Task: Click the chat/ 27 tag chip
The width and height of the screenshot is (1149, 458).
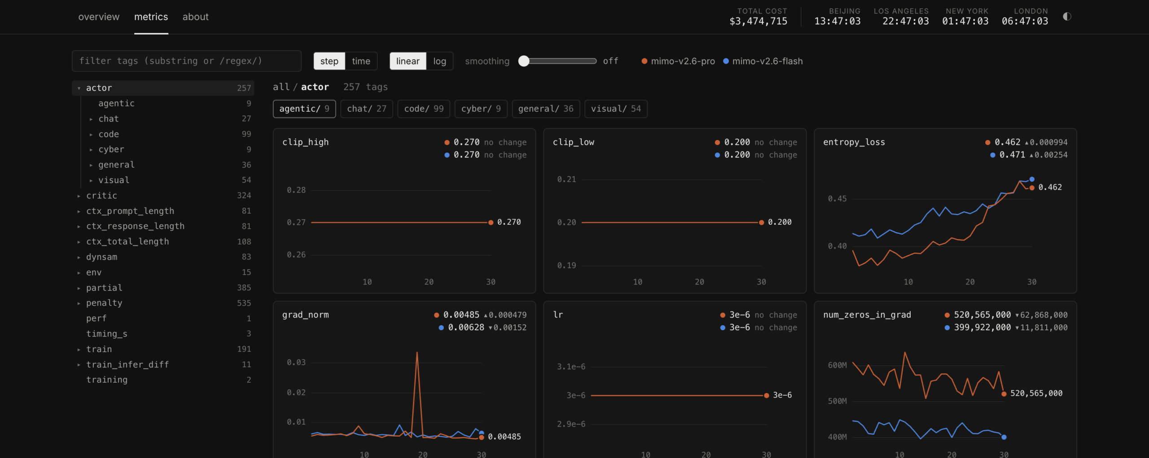Action: (x=367, y=109)
